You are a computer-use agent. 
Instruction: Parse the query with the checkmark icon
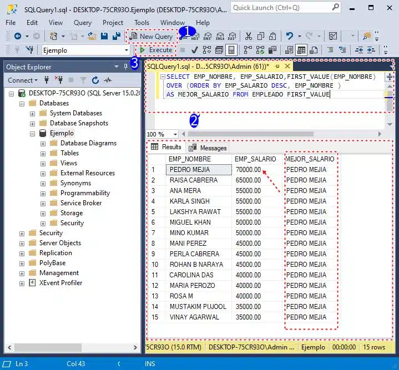click(195, 50)
